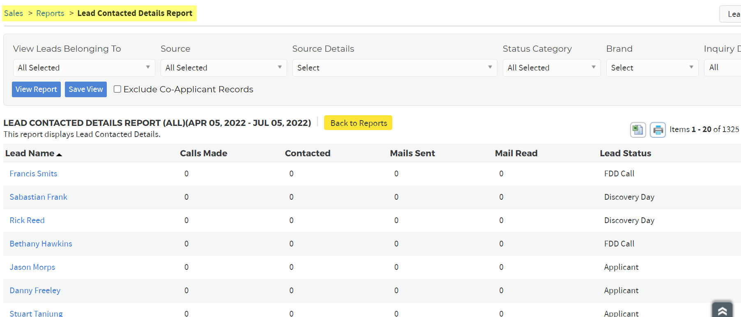The image size is (741, 317).
Task: Click the Save View button
Action: [x=86, y=89]
